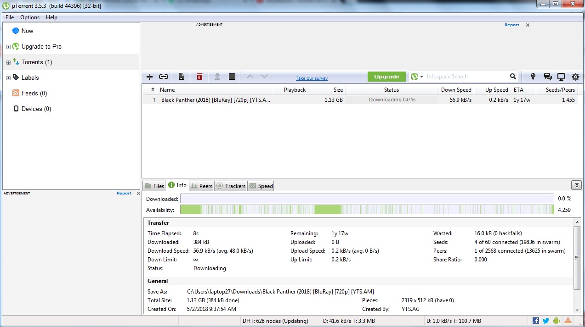Click the green Upgrade button
The image size is (585, 327).
coord(386,77)
